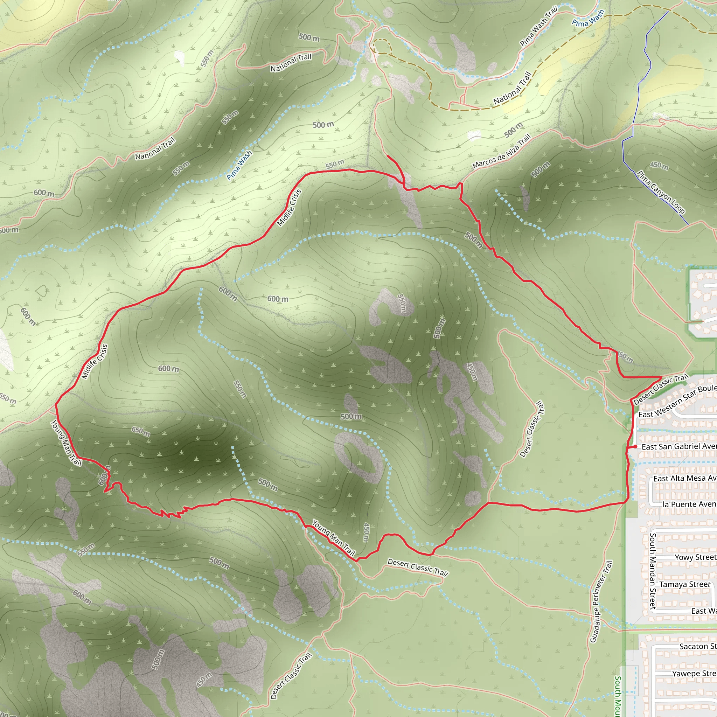
Task: Click the blue "Pima Wash" label beside Pima Wash Trail text
Action: pos(588,18)
